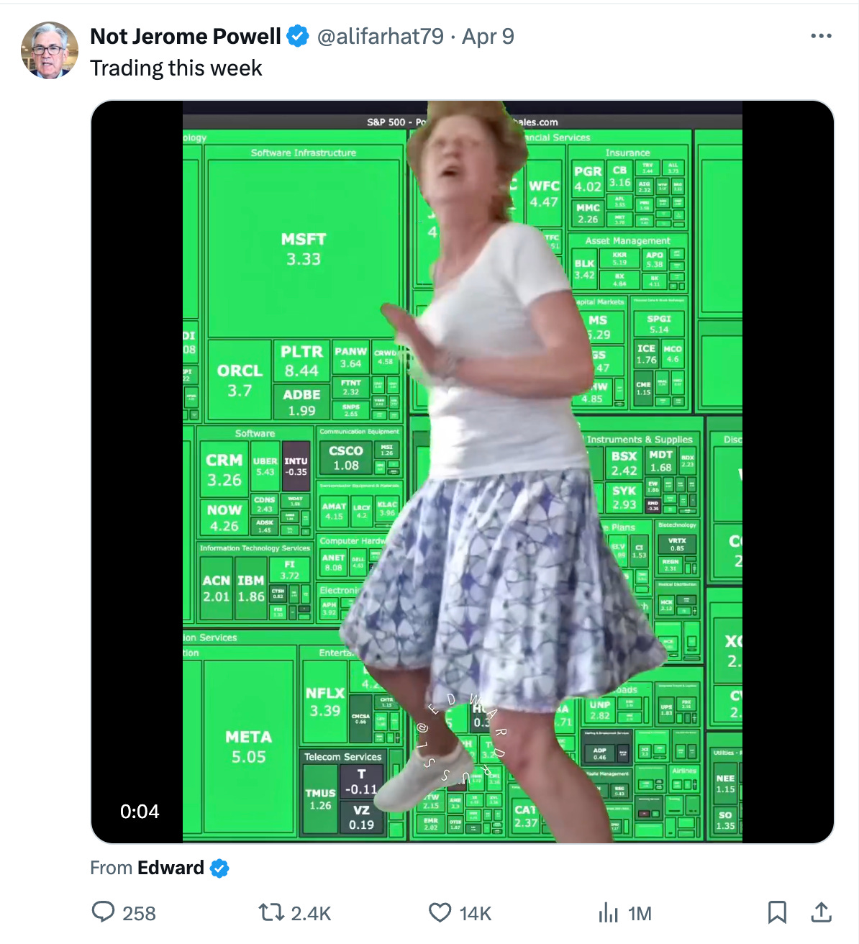Open Edward's profile from video credit
The height and width of the screenshot is (944, 859).
[171, 868]
